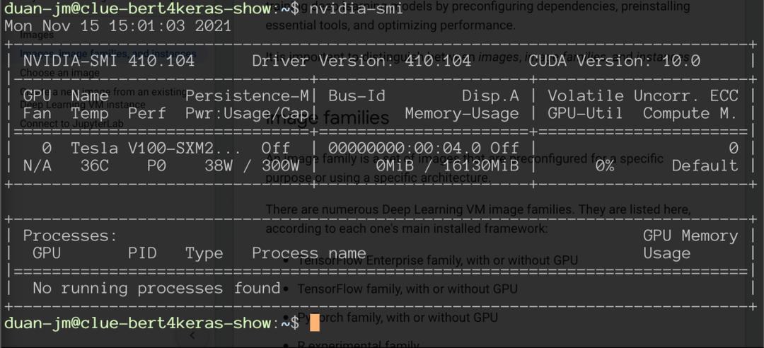Click the orange terminal cursor block

coord(315,323)
